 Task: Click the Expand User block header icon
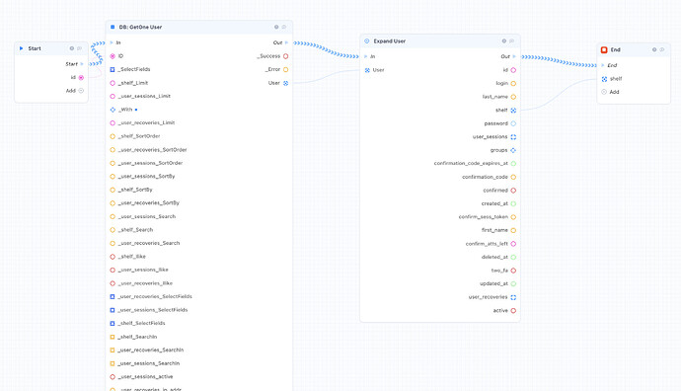tap(367, 40)
